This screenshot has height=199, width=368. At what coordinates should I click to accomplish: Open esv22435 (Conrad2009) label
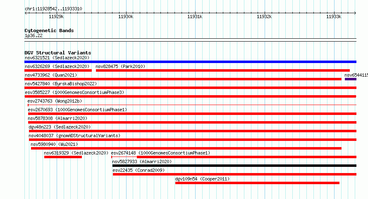(x=139, y=170)
